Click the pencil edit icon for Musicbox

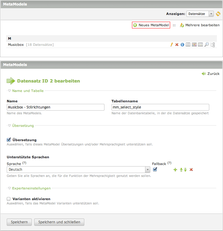[x=172, y=45]
